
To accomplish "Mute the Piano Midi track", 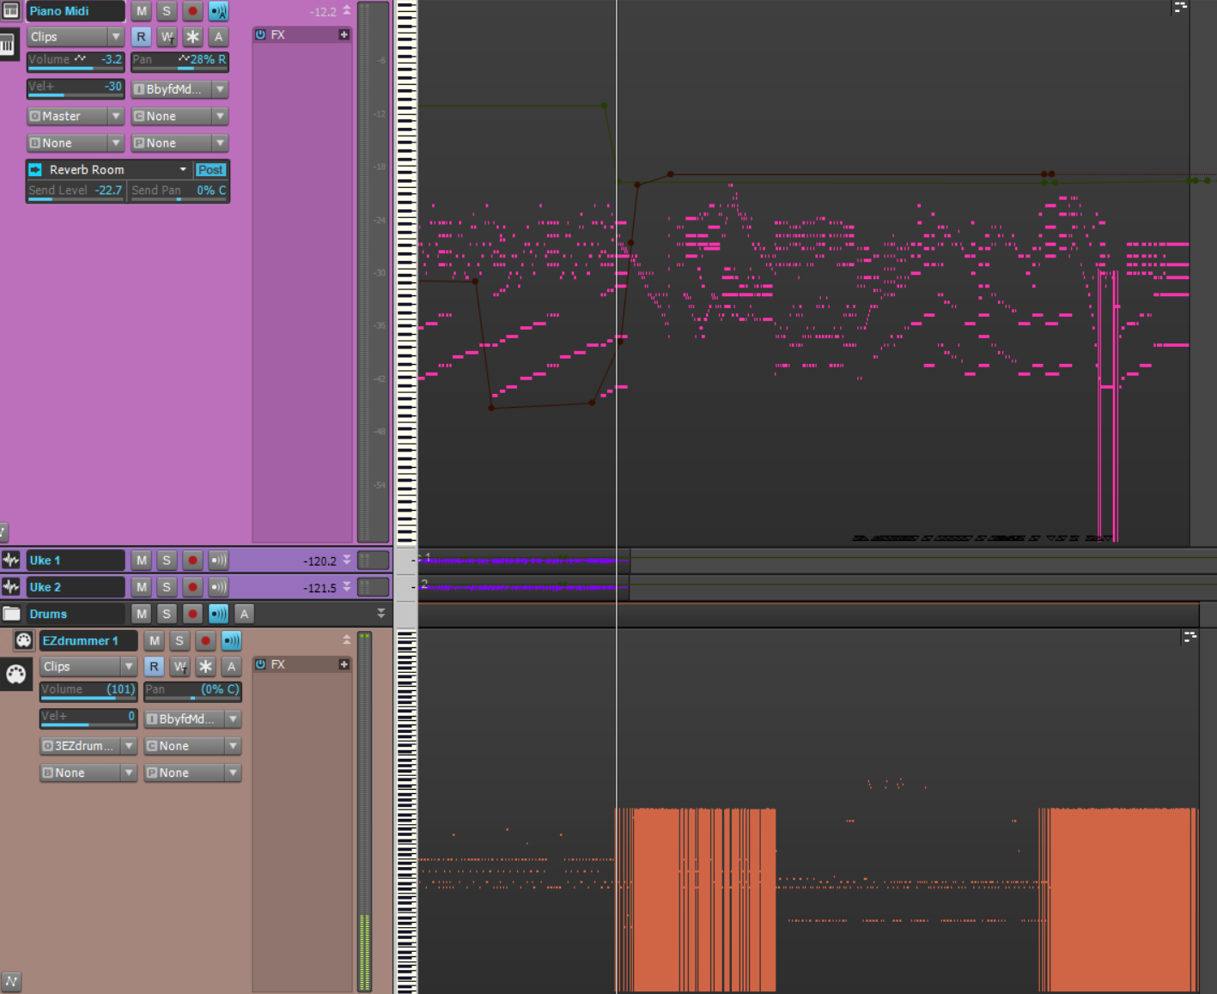I will [142, 11].
